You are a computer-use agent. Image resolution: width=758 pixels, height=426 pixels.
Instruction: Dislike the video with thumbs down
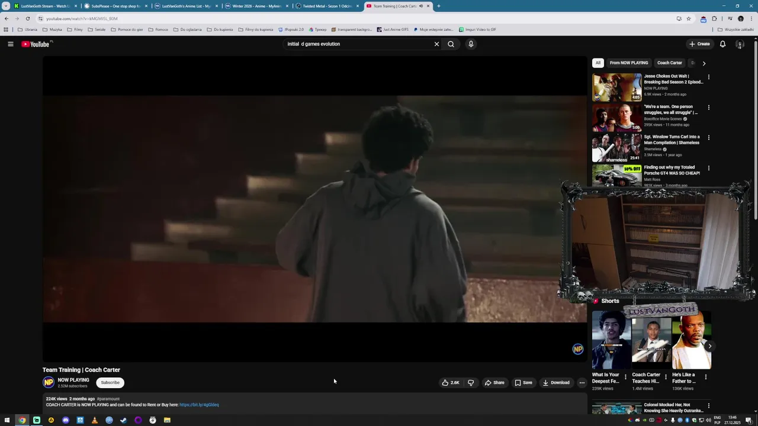[x=471, y=382]
